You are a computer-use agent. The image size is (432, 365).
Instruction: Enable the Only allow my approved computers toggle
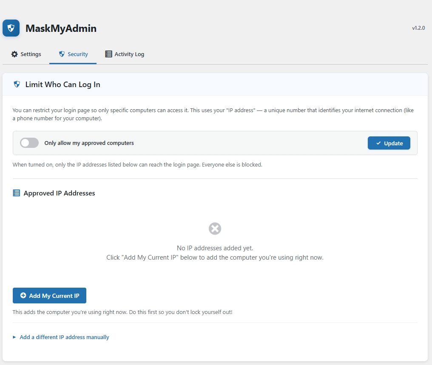(x=29, y=143)
